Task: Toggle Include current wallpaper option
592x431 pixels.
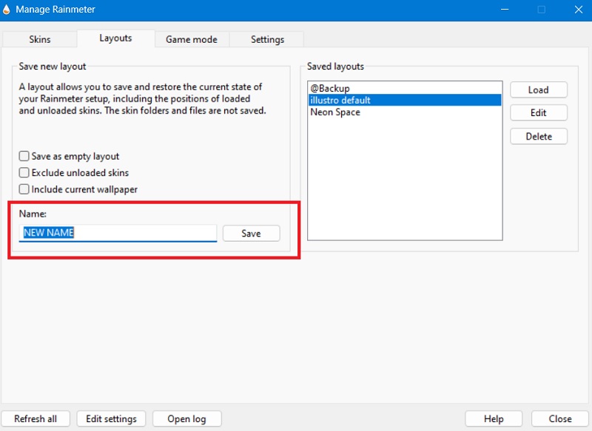Action: pyautogui.click(x=24, y=189)
